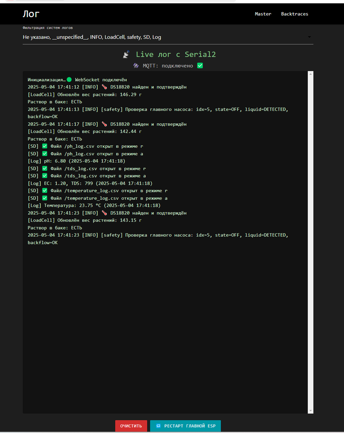Click the Лог page title
Image resolution: width=344 pixels, height=433 pixels.
[31, 14]
